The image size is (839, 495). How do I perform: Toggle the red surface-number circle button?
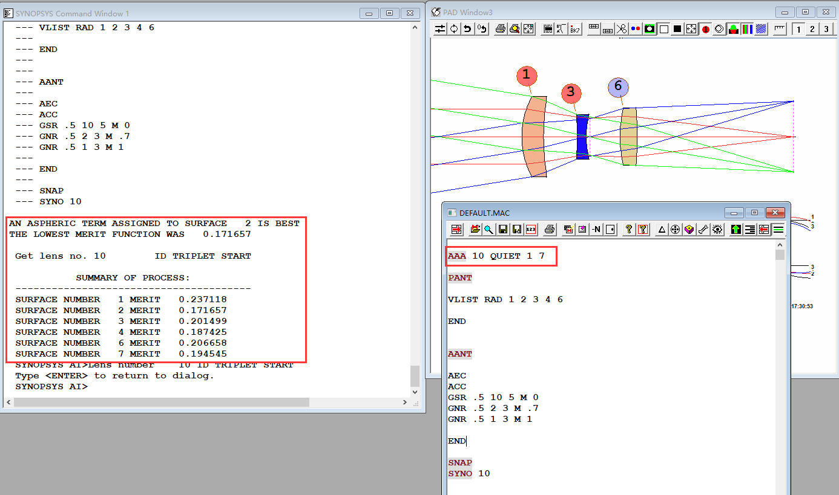[x=705, y=29]
